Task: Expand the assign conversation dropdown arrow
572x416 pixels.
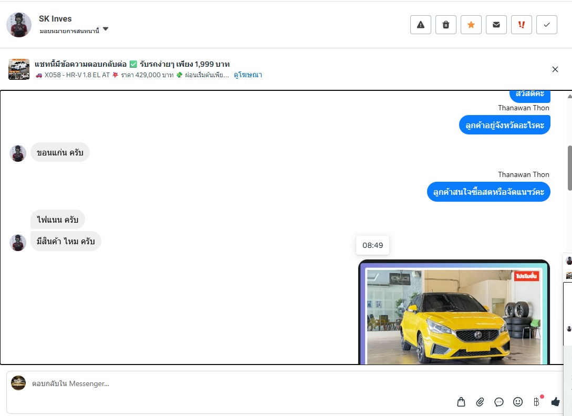Action: [x=106, y=29]
